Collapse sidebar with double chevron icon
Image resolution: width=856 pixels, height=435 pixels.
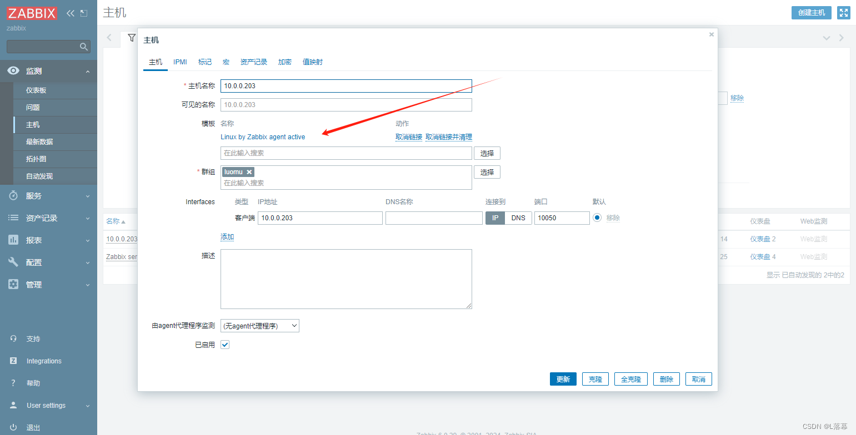70,13
